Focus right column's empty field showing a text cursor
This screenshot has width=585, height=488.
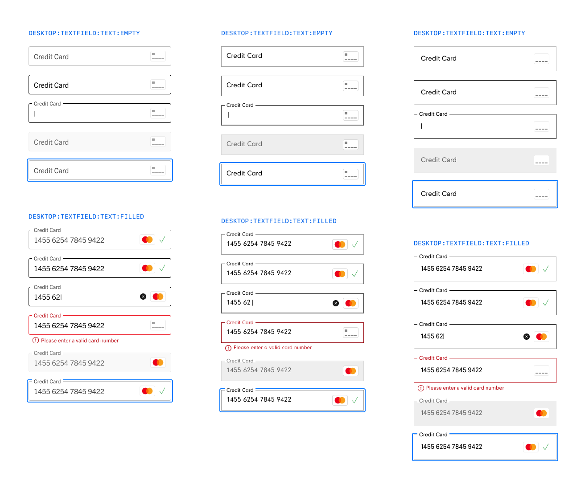485,126
